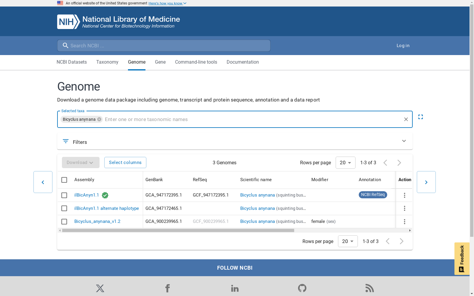Open the Bicyclus_anynana_v1.2 assembly link

coord(97,221)
